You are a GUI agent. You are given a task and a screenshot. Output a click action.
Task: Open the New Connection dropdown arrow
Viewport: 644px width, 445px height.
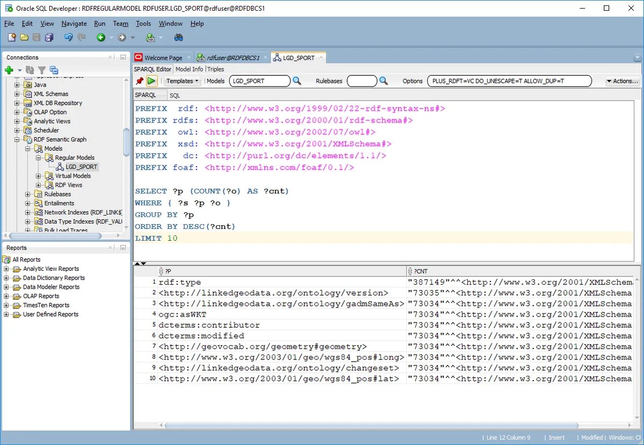pos(19,70)
